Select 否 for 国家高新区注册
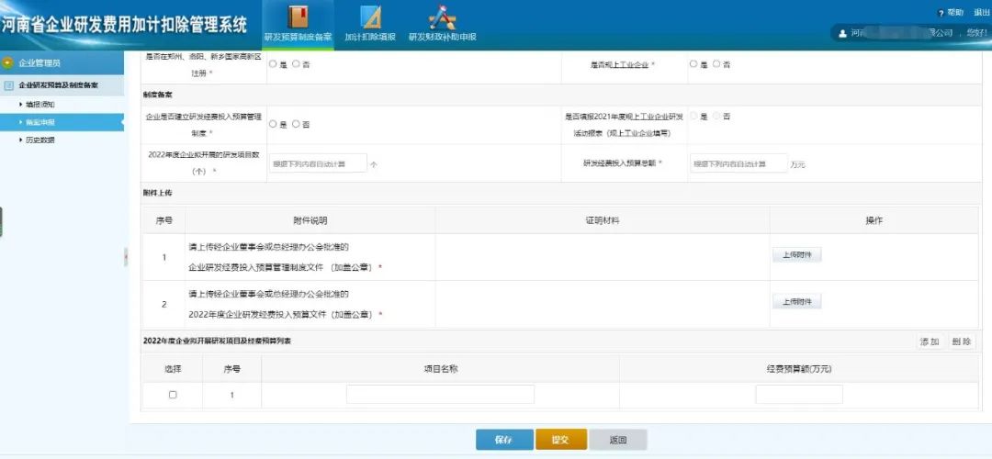Screen dimensions: 992x459 296,64
